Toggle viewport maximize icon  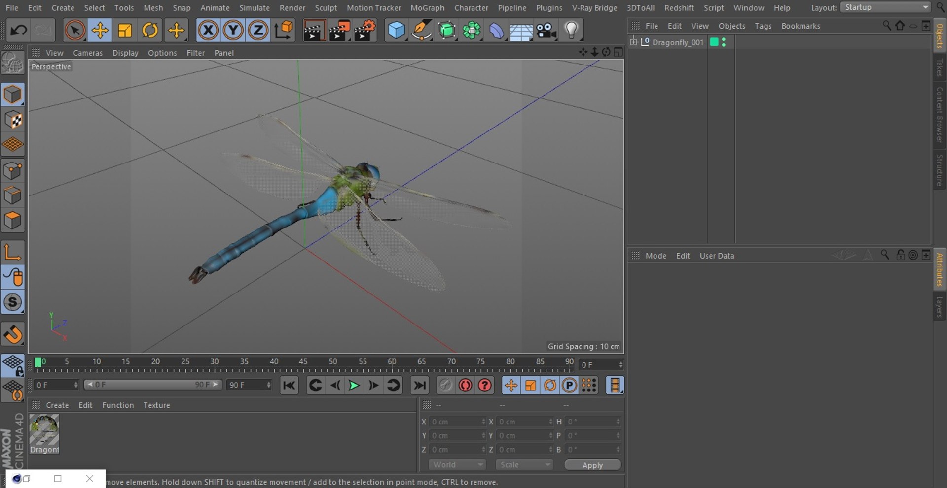pyautogui.click(x=618, y=52)
